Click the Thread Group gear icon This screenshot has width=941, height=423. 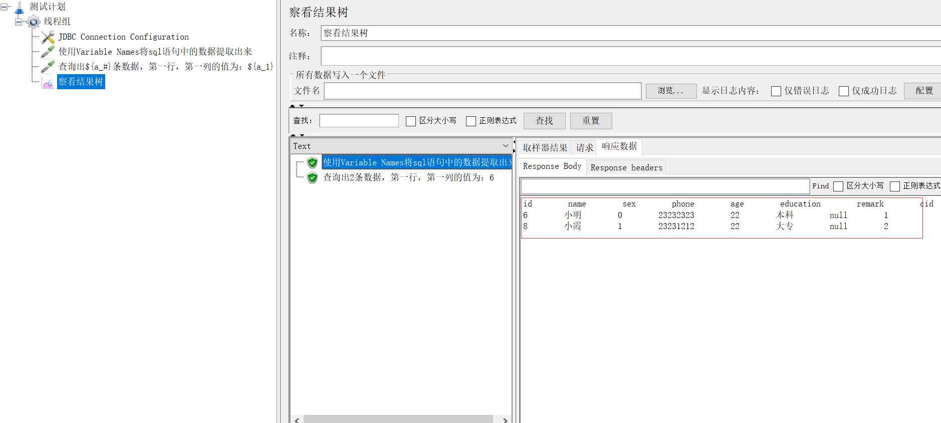(34, 22)
